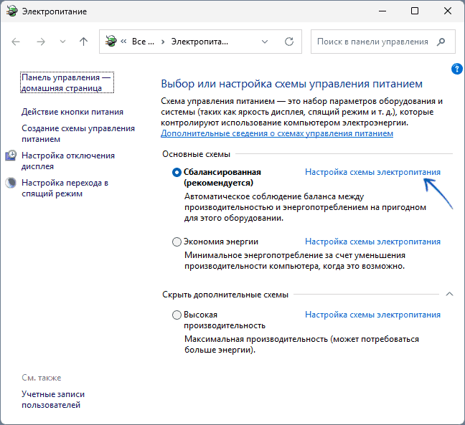
Task: Open the recent locations chevron
Action: click(62, 42)
